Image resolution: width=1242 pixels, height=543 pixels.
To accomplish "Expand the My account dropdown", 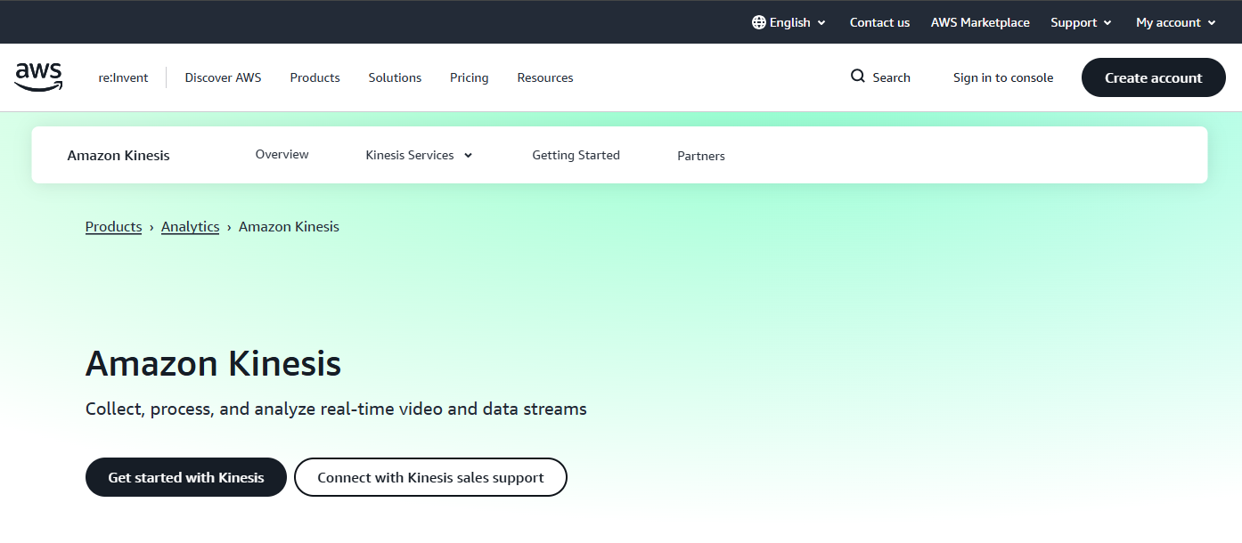I will tap(1175, 22).
